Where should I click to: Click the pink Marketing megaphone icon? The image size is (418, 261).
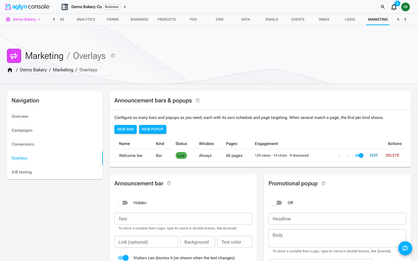(14, 56)
